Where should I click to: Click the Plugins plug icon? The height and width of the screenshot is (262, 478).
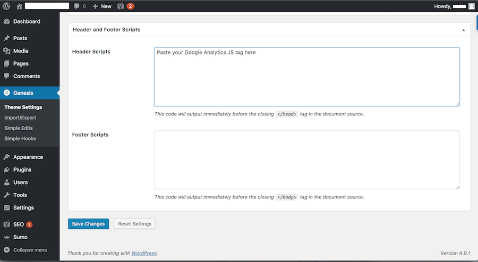pyautogui.click(x=6, y=169)
